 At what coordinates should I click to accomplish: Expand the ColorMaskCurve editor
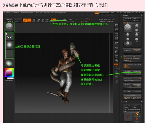click(x=132, y=87)
